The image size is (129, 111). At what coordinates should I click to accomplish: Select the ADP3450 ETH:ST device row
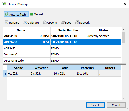[62, 42]
